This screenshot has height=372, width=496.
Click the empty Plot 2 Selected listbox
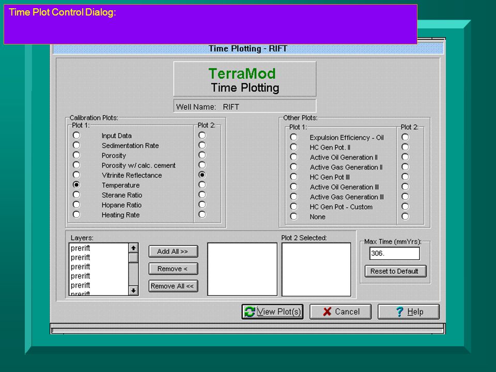316,270
